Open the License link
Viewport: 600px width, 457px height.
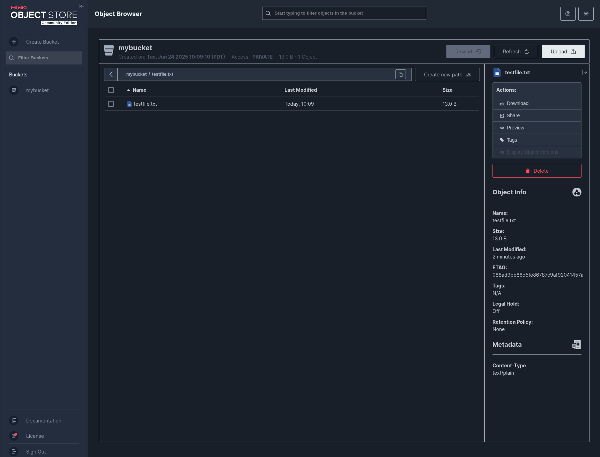tap(35, 436)
